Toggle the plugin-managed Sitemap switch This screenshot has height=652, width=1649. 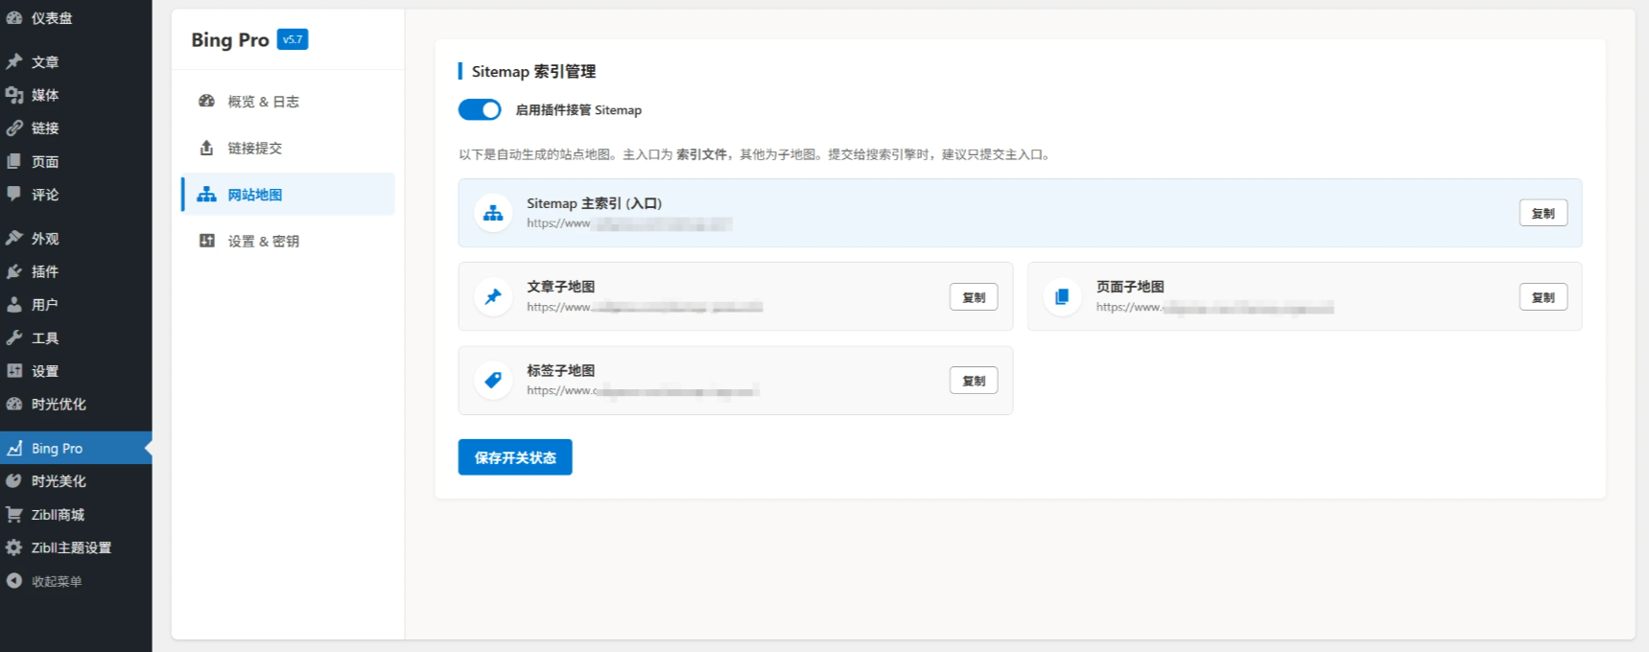click(480, 109)
